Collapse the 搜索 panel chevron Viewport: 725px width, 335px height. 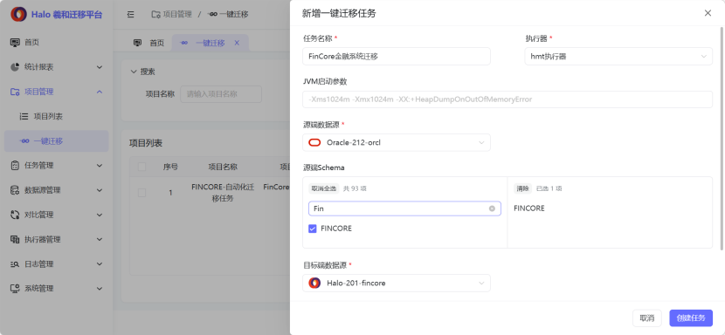[x=134, y=72]
